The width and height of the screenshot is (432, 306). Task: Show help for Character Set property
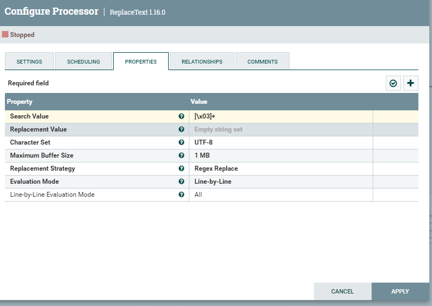coord(181,142)
